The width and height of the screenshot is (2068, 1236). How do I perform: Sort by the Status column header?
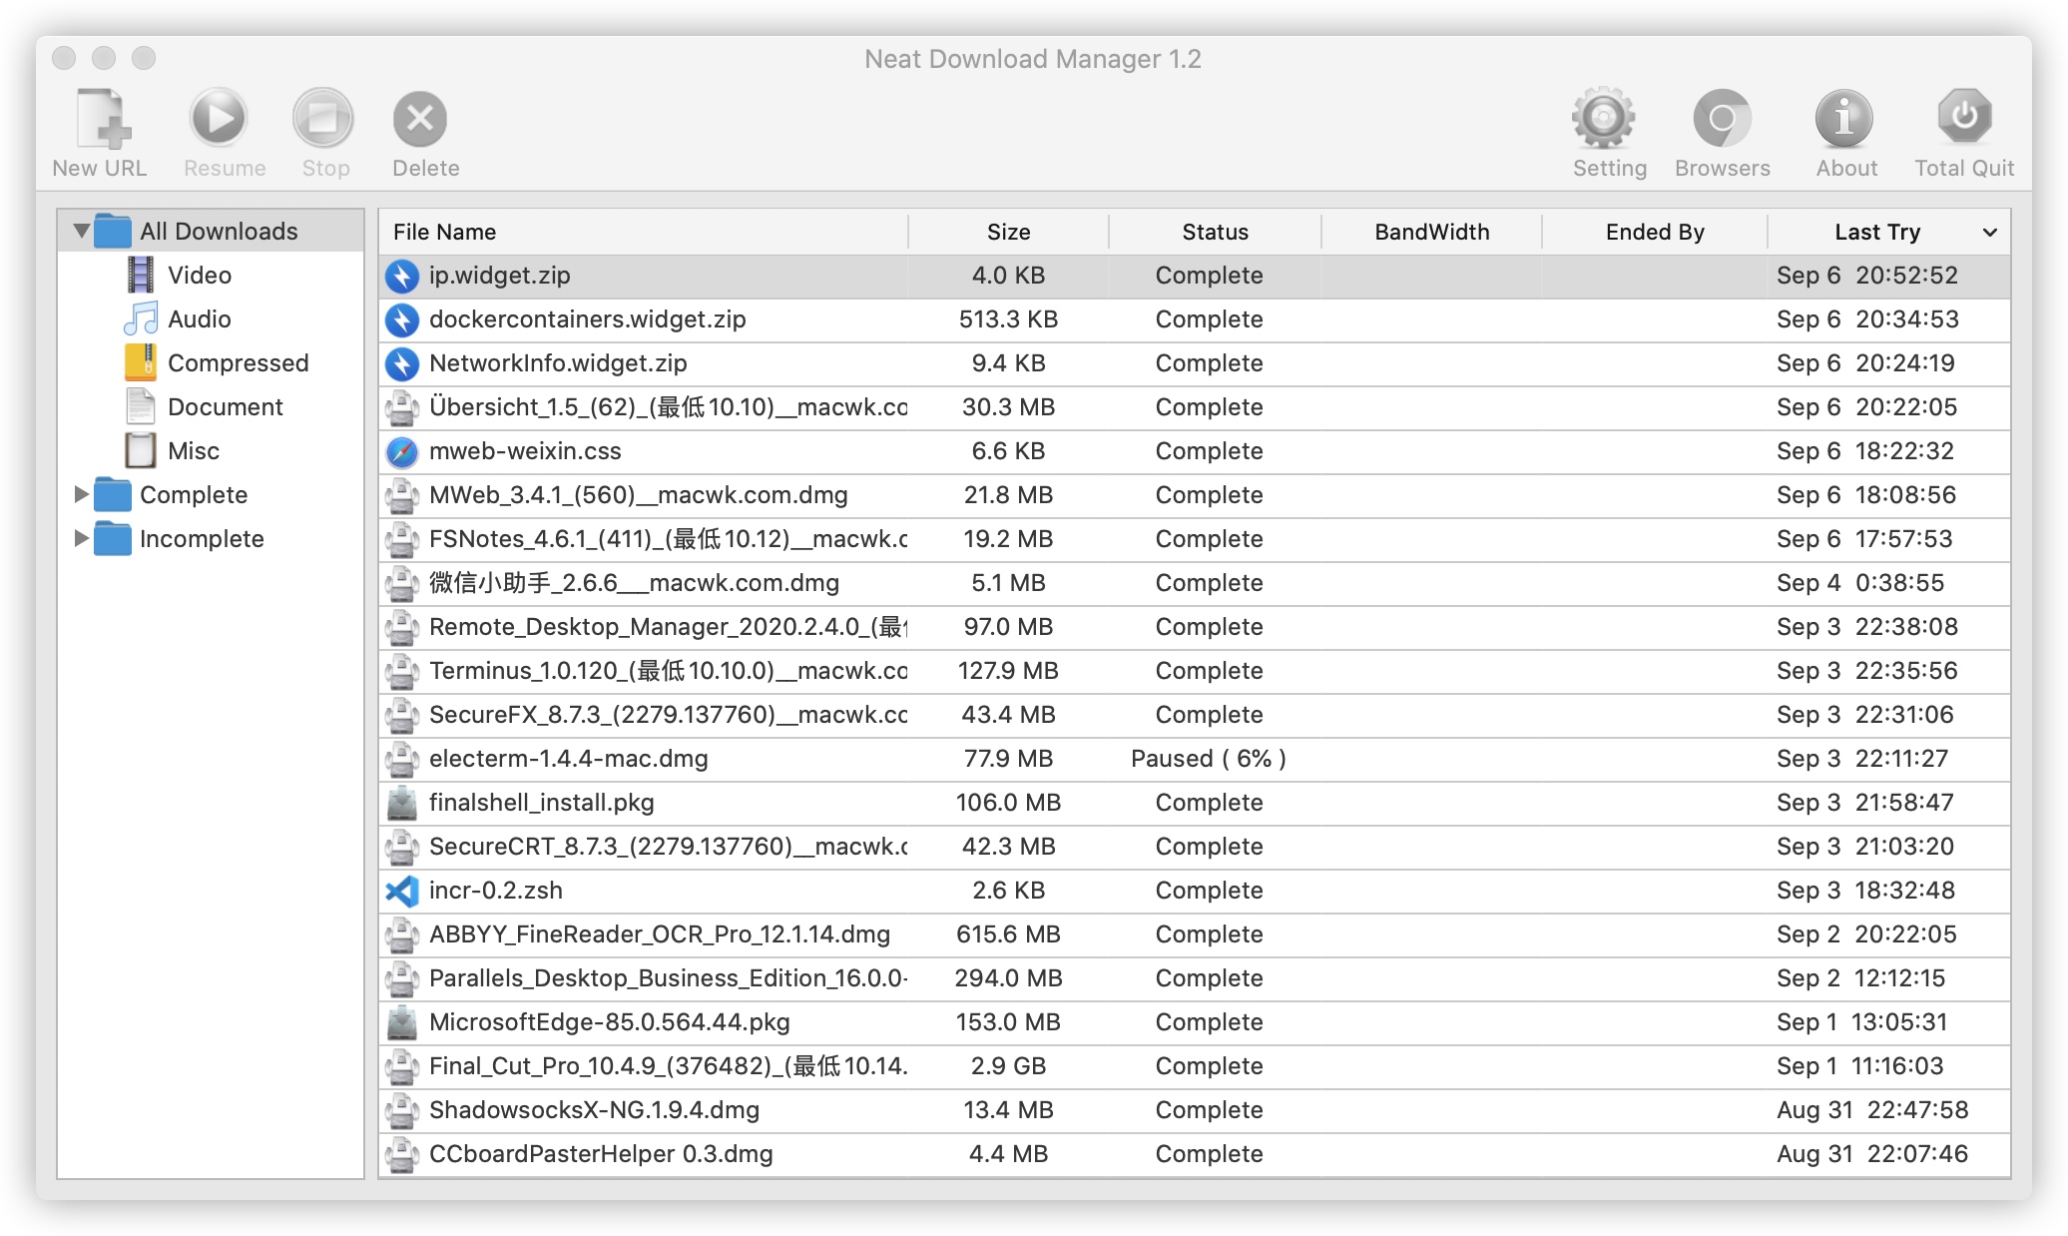[1215, 232]
